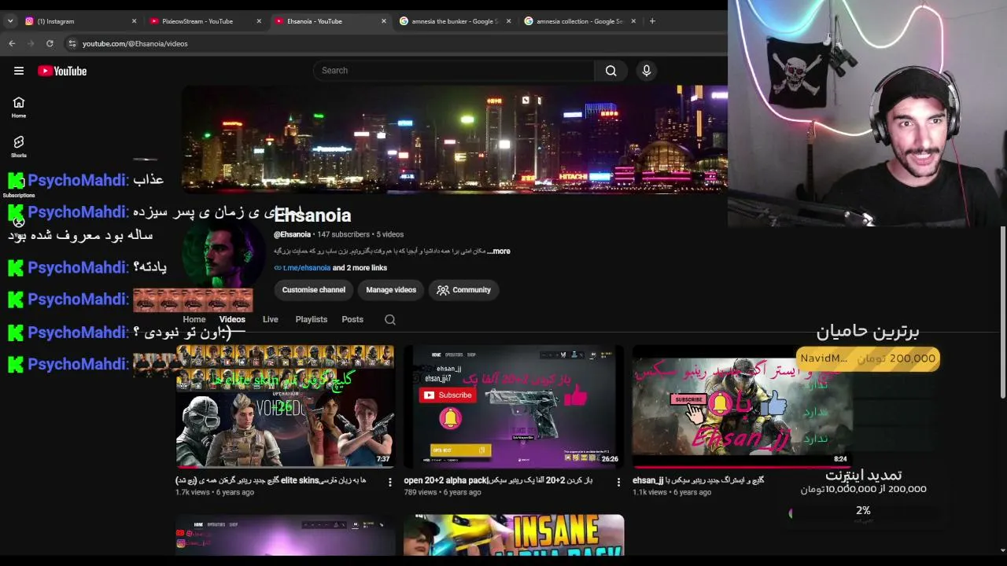
Task: Close the Instagram tab
Action: tap(134, 21)
